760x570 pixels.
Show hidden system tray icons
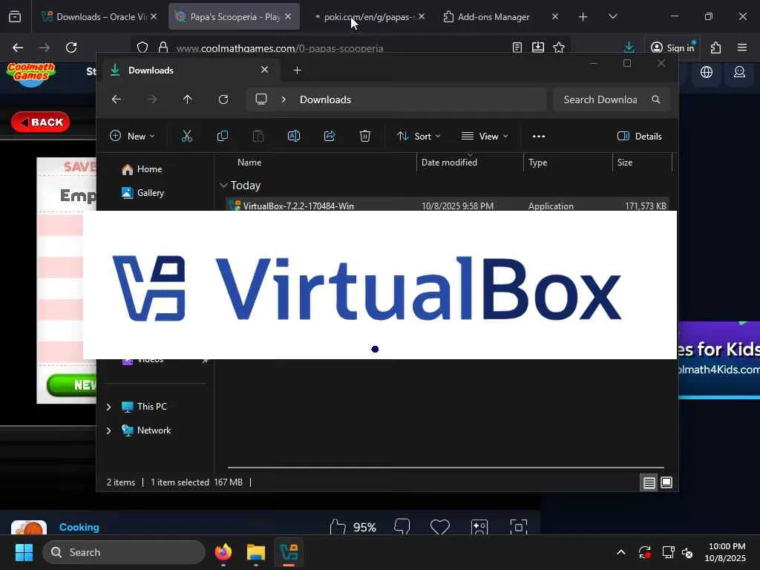621,552
